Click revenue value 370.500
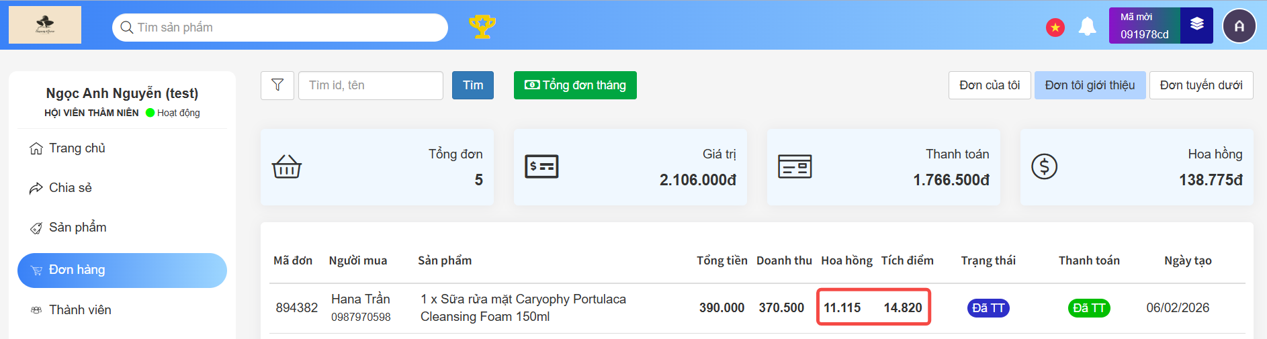 pos(781,308)
